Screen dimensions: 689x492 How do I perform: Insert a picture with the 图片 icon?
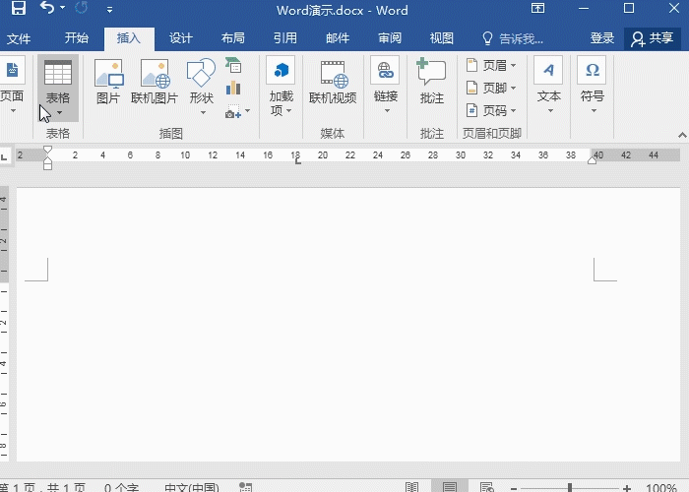coord(108,82)
